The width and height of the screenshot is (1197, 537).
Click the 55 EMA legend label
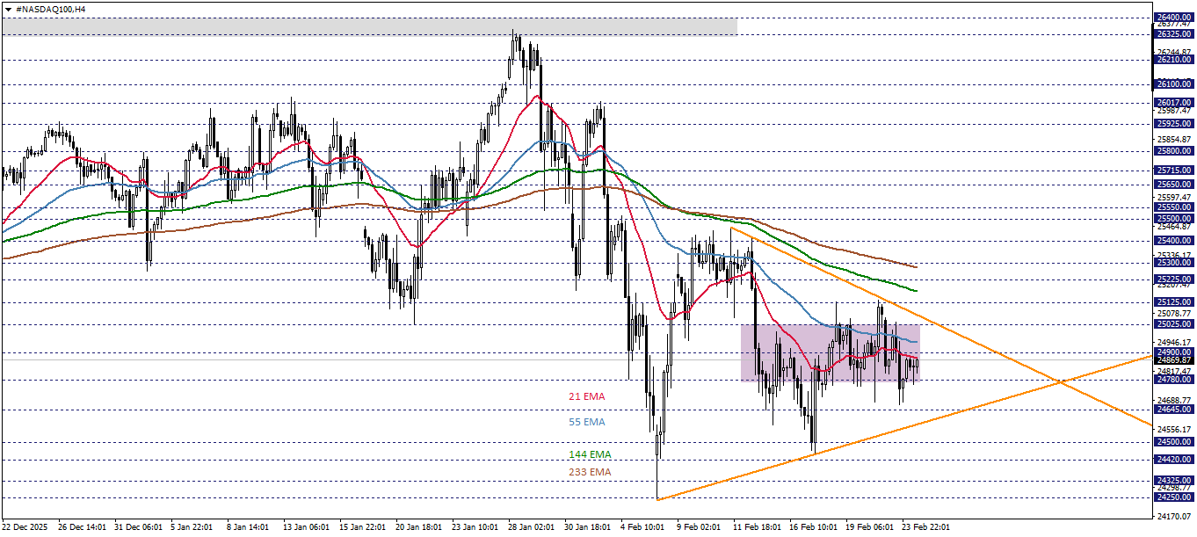[x=585, y=423]
